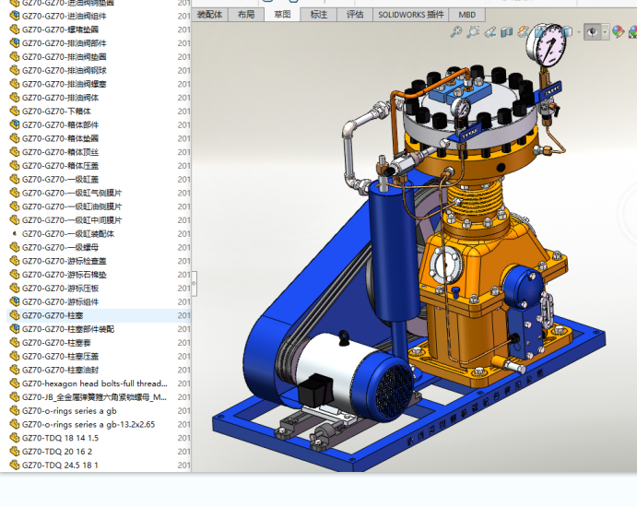
Task: Select file GZ70-o-rings series a gb-13.2x2.65
Action: [88, 424]
